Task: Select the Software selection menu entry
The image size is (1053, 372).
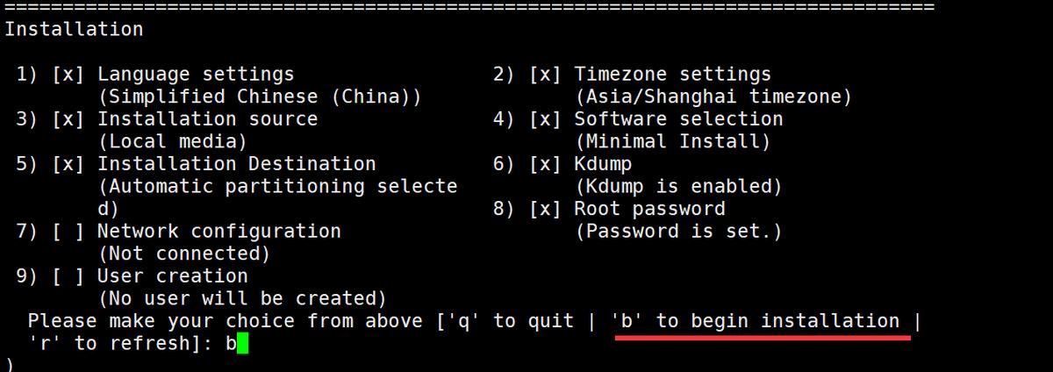Action: point(677,119)
